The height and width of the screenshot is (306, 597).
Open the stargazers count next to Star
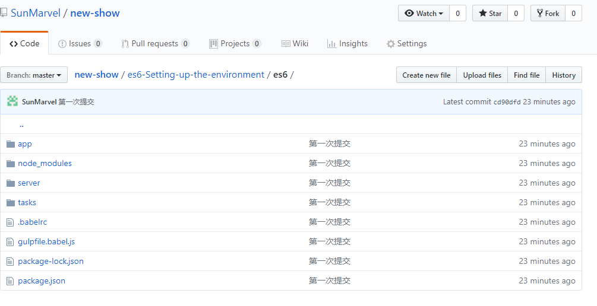pyautogui.click(x=516, y=13)
